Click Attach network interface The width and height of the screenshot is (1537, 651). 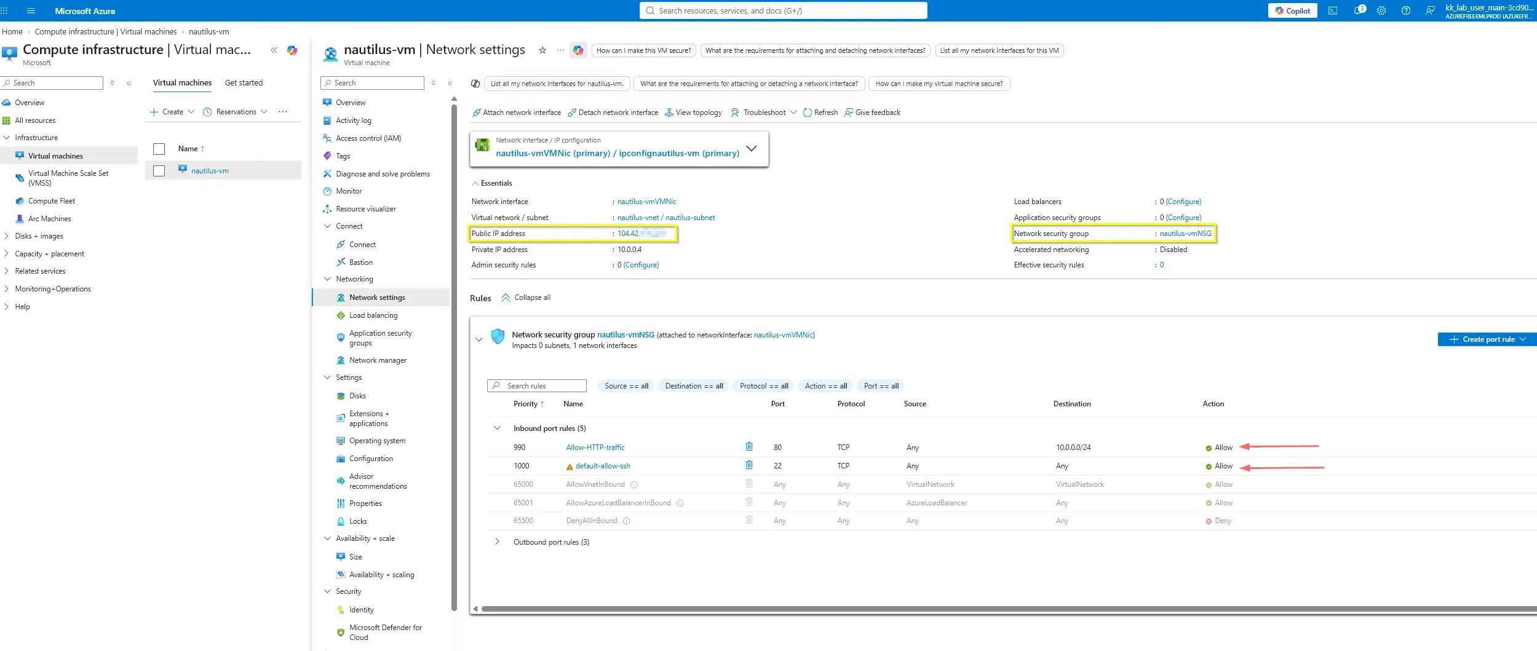click(x=517, y=112)
